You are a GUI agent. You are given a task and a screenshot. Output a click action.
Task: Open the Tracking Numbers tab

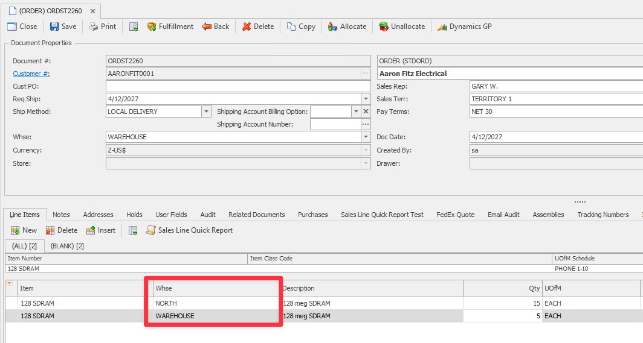tap(603, 215)
